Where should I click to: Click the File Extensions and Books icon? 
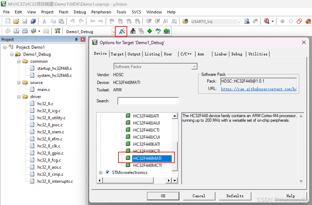tap(133, 31)
